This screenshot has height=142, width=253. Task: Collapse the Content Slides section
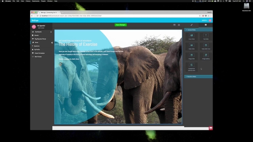coord(198,30)
